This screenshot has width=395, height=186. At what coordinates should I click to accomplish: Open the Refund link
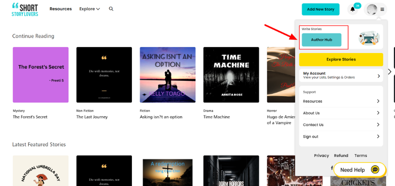tap(341, 155)
